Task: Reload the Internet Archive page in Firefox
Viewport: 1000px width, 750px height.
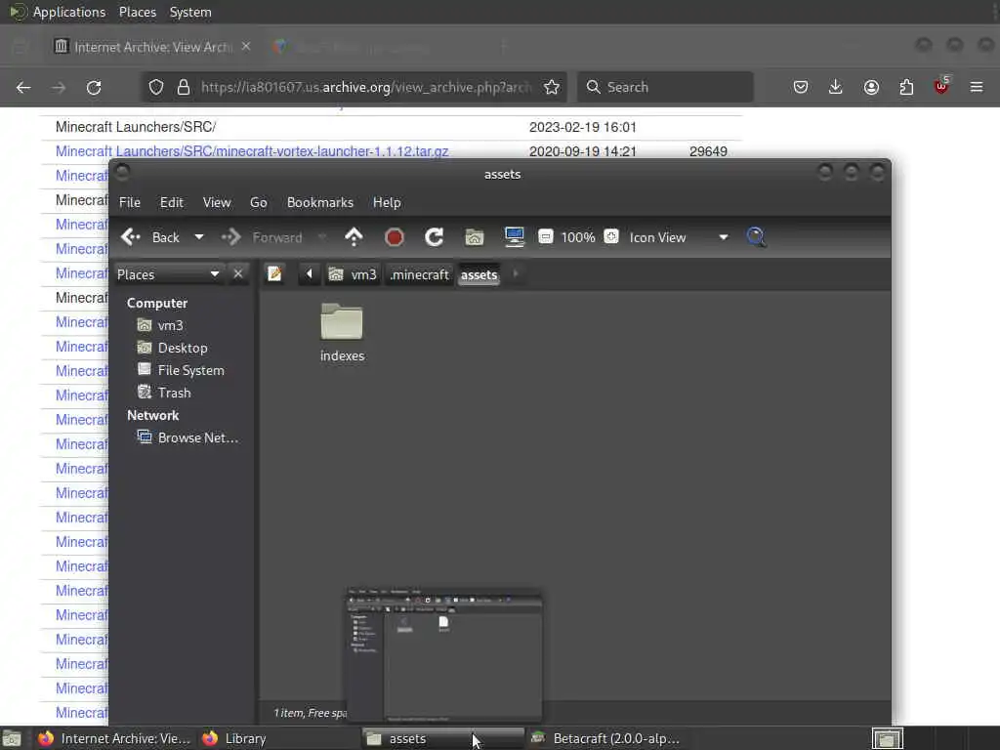Action: click(94, 87)
